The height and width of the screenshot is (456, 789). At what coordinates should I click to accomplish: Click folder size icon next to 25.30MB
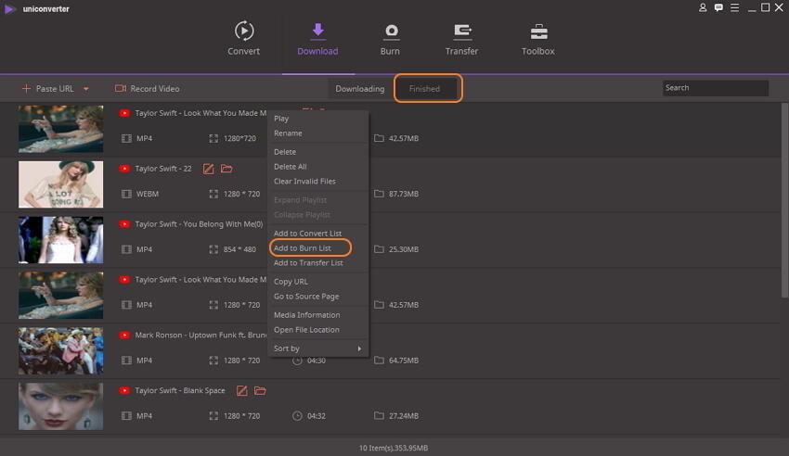[x=379, y=249]
